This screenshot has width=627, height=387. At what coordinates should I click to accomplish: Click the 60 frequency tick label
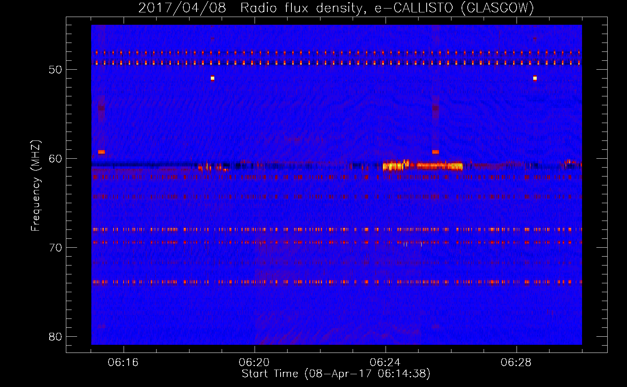(55, 159)
